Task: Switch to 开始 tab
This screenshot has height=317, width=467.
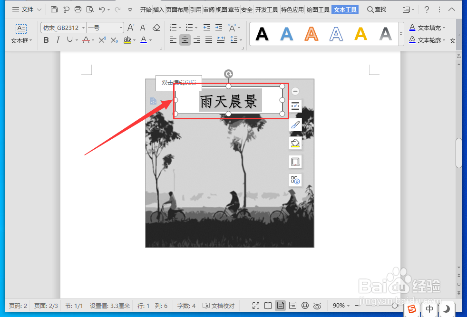Action: click(x=146, y=10)
